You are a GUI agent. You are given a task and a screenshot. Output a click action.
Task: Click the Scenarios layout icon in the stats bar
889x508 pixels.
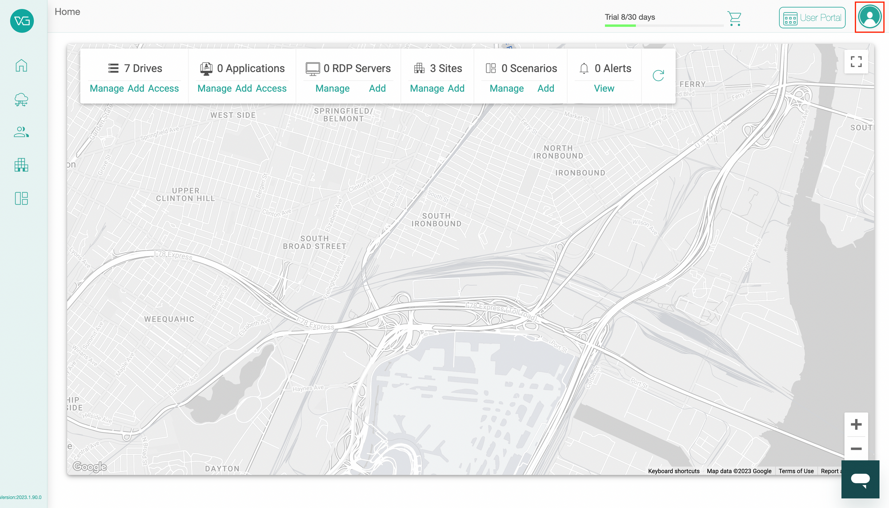point(491,68)
